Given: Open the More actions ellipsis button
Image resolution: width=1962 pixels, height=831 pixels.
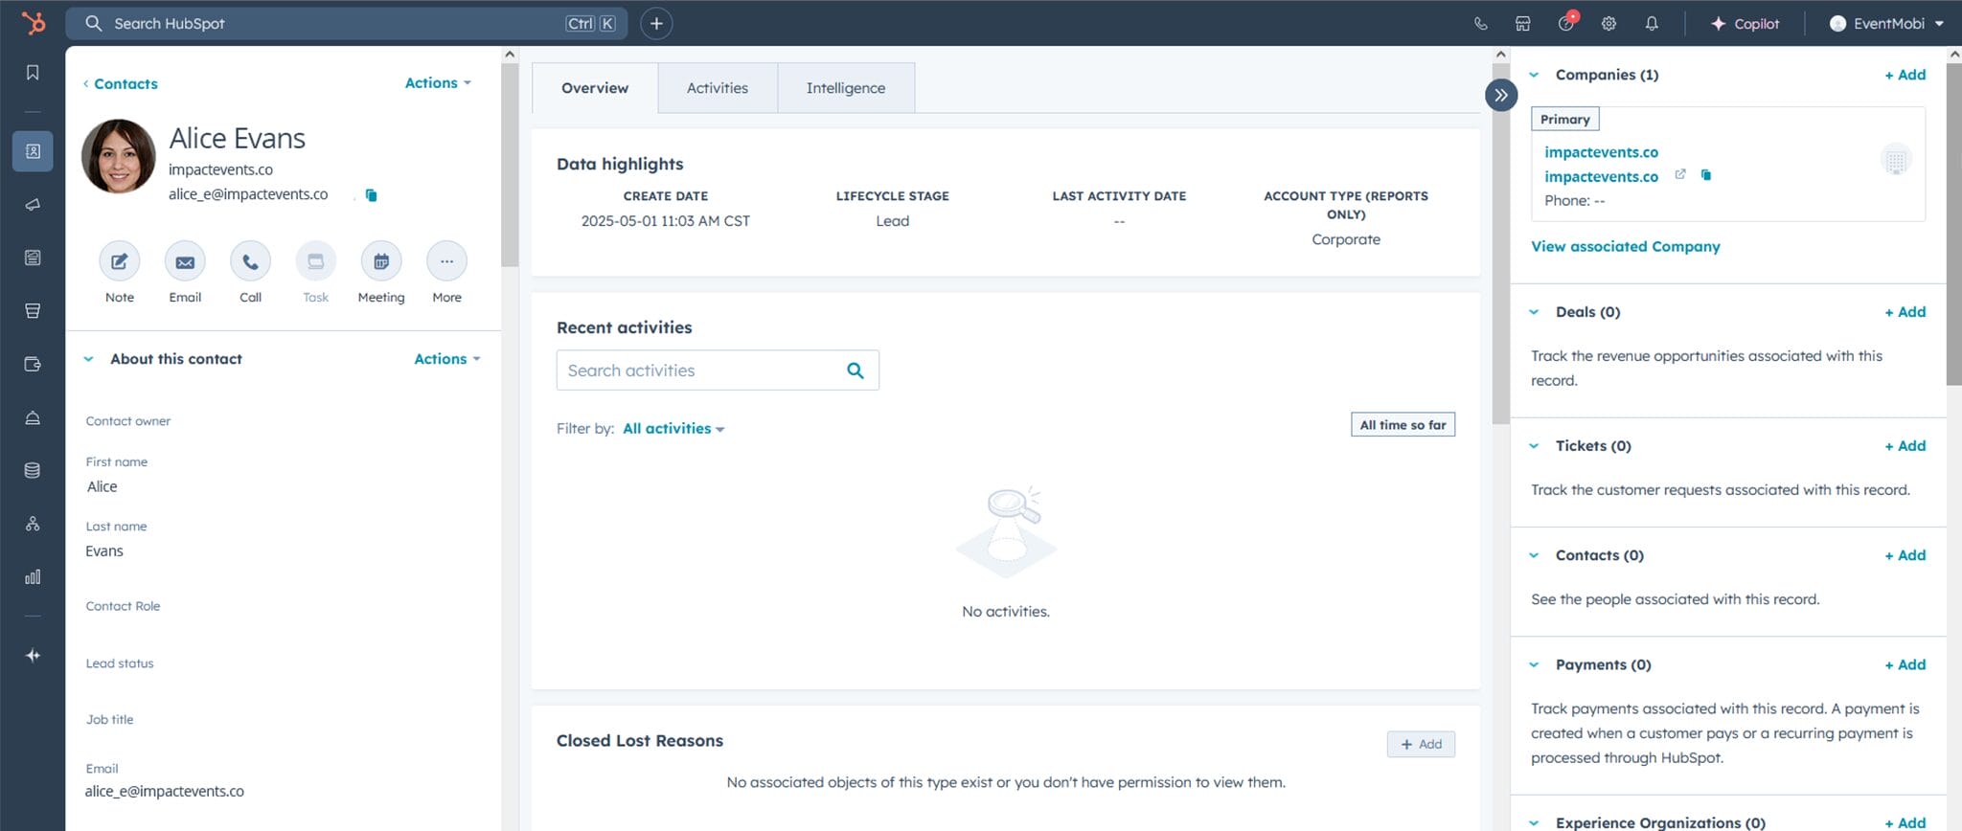Looking at the screenshot, I should [x=446, y=261].
